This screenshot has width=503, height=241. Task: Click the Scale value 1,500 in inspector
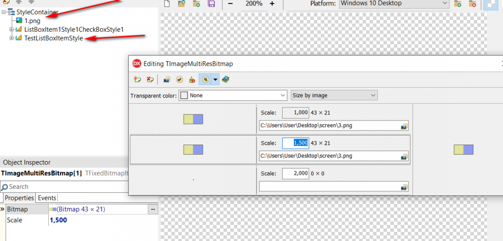click(58, 220)
